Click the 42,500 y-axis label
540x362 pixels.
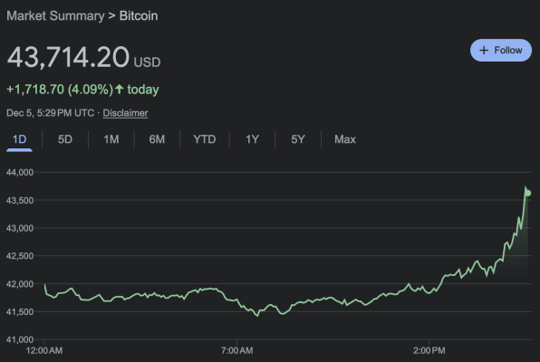pos(20,256)
